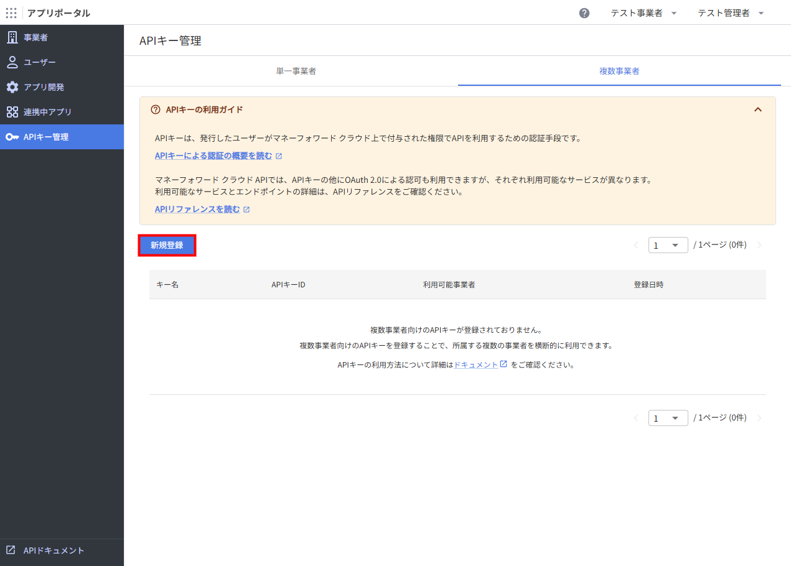Click the squares icon beside 連携中アプリ
This screenshot has width=791, height=566.
tap(12, 112)
